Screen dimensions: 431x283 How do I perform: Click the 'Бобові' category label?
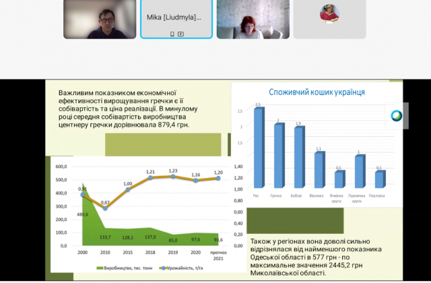[296, 196]
